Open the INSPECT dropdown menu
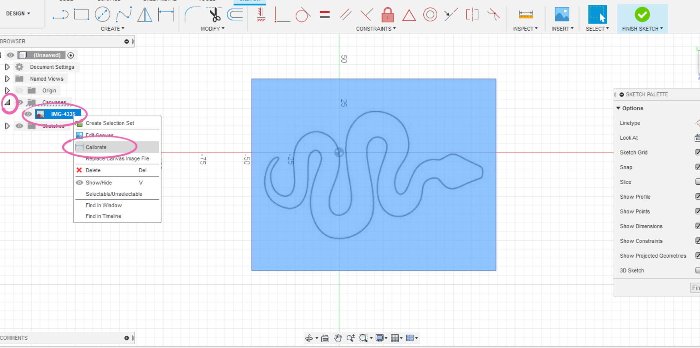This screenshot has width=700, height=348. 525,29
